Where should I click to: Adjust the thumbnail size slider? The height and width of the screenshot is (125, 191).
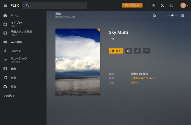click(x=172, y=15)
